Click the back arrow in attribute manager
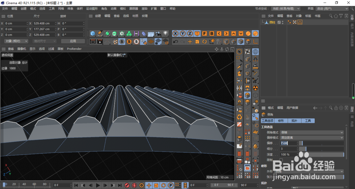This screenshot has width=355, height=189. coord(315,108)
